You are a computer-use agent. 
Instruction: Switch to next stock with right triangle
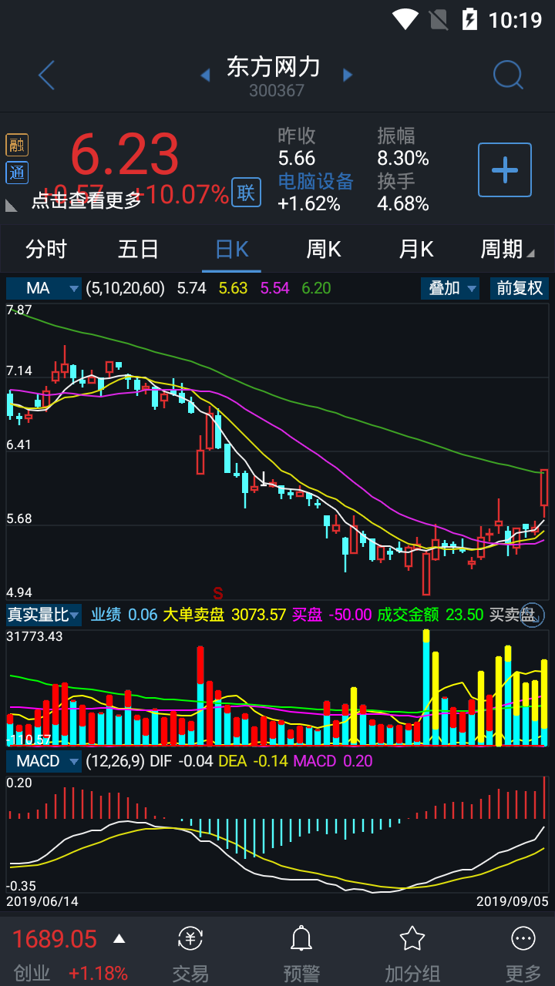(x=348, y=75)
